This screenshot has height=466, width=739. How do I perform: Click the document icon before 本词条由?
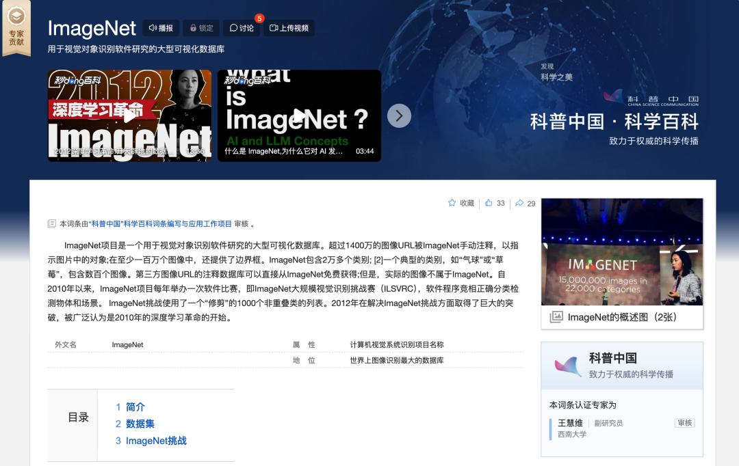point(52,224)
